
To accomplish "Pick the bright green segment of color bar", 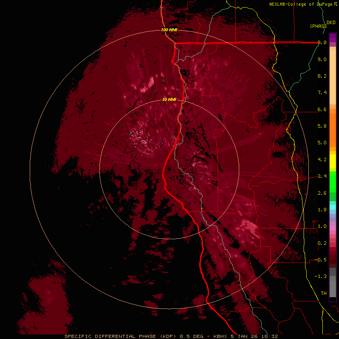I will (333, 181).
